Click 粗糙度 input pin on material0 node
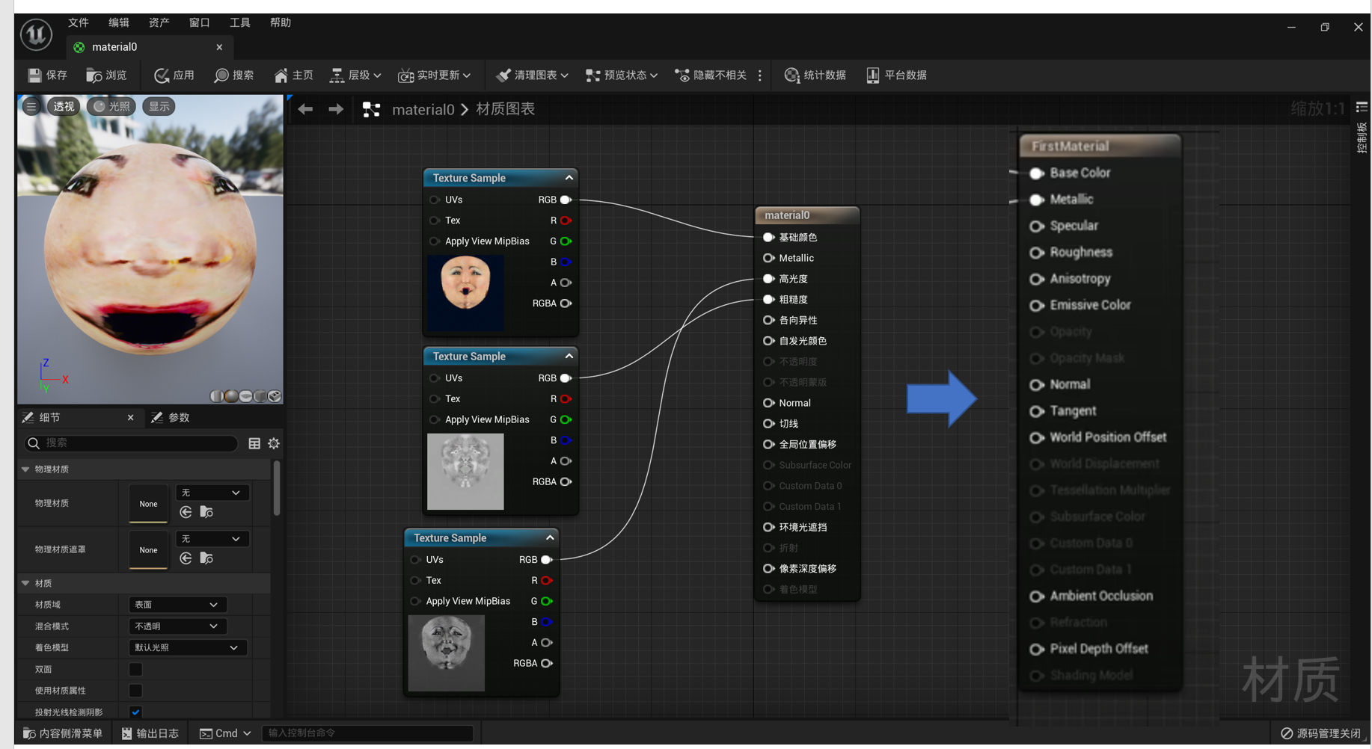 (x=768, y=299)
